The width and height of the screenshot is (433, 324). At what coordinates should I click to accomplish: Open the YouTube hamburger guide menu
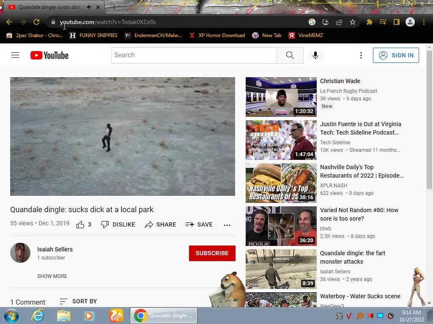coord(15,55)
